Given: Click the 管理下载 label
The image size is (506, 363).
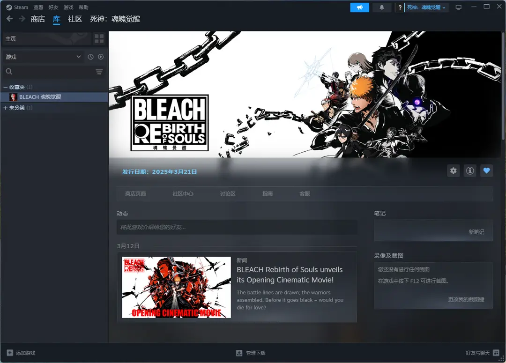Looking at the screenshot, I should pos(256,353).
